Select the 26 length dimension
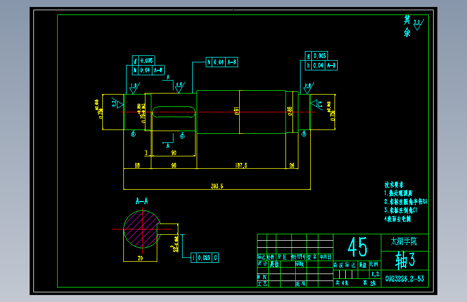This screenshot has height=302, width=467. (292, 166)
